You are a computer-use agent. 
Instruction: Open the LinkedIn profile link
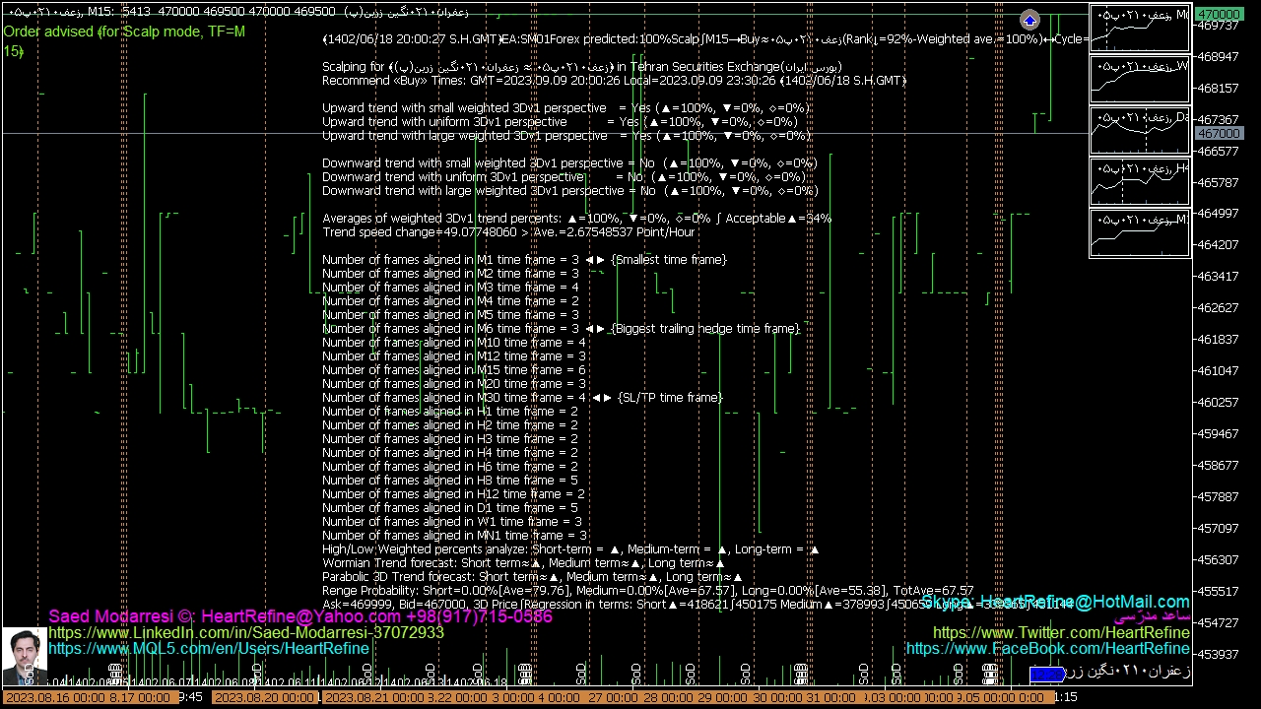click(x=246, y=632)
